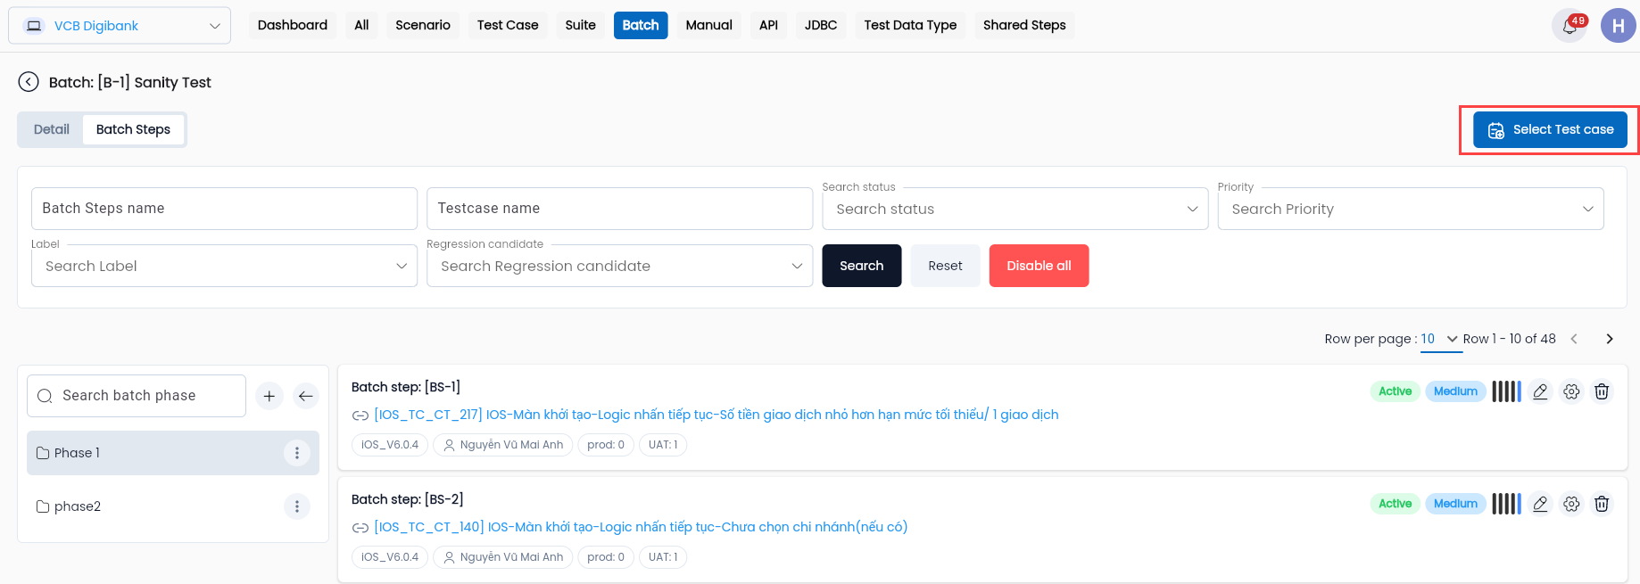This screenshot has height=584, width=1640.
Task: Focus the Testcase name field
Action: pyautogui.click(x=619, y=209)
